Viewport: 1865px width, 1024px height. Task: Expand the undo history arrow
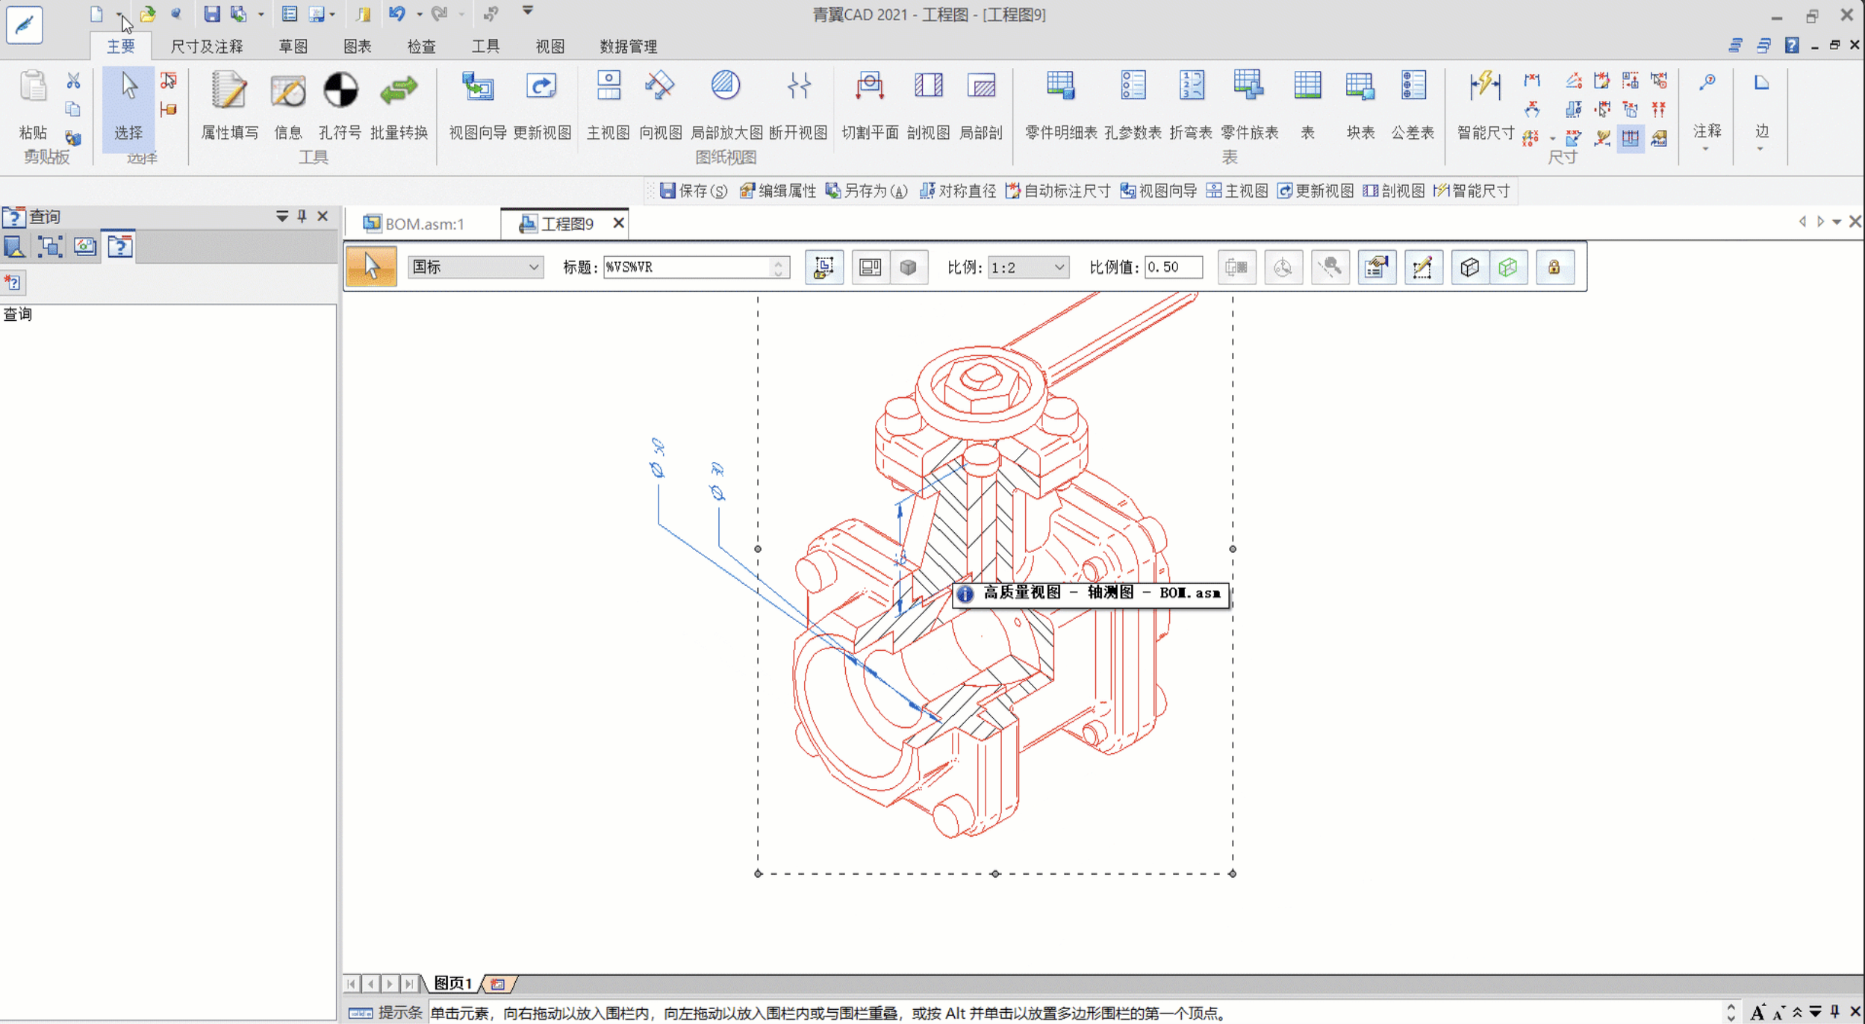click(x=419, y=14)
